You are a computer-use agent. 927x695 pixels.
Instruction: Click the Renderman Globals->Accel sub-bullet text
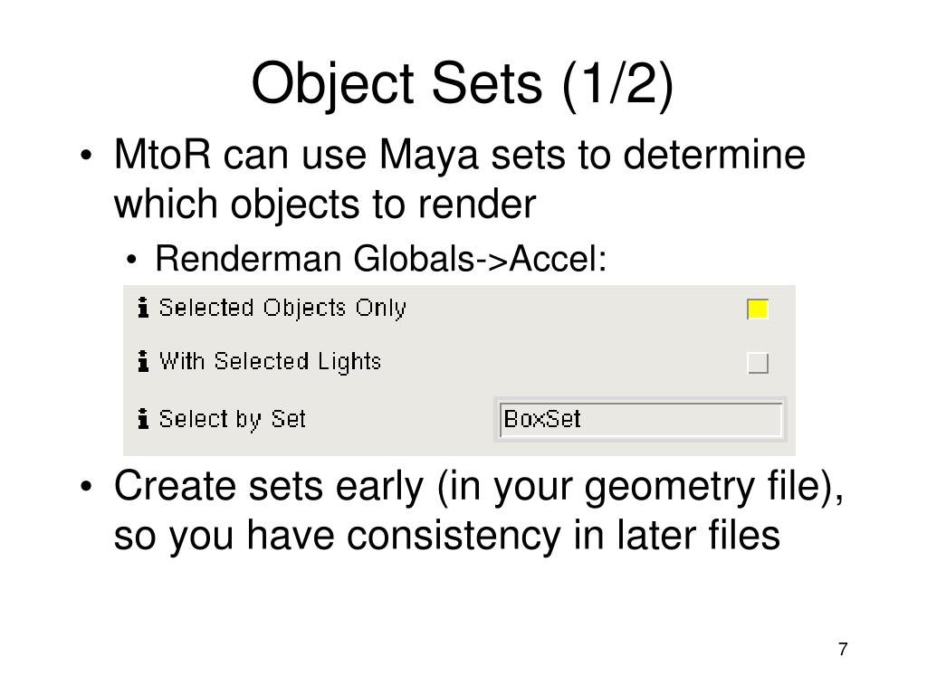(x=381, y=259)
